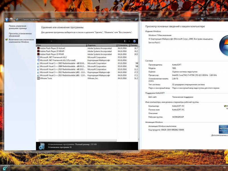Click the magnifier icon in programs search box

coord(136,19)
